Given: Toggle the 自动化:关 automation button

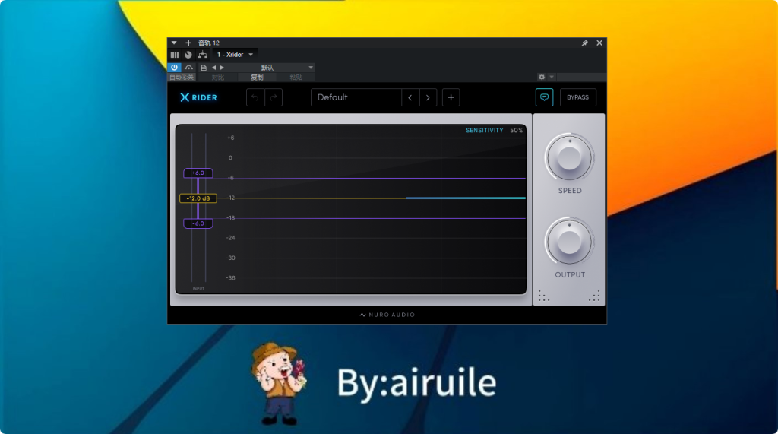Looking at the screenshot, I should (x=182, y=78).
